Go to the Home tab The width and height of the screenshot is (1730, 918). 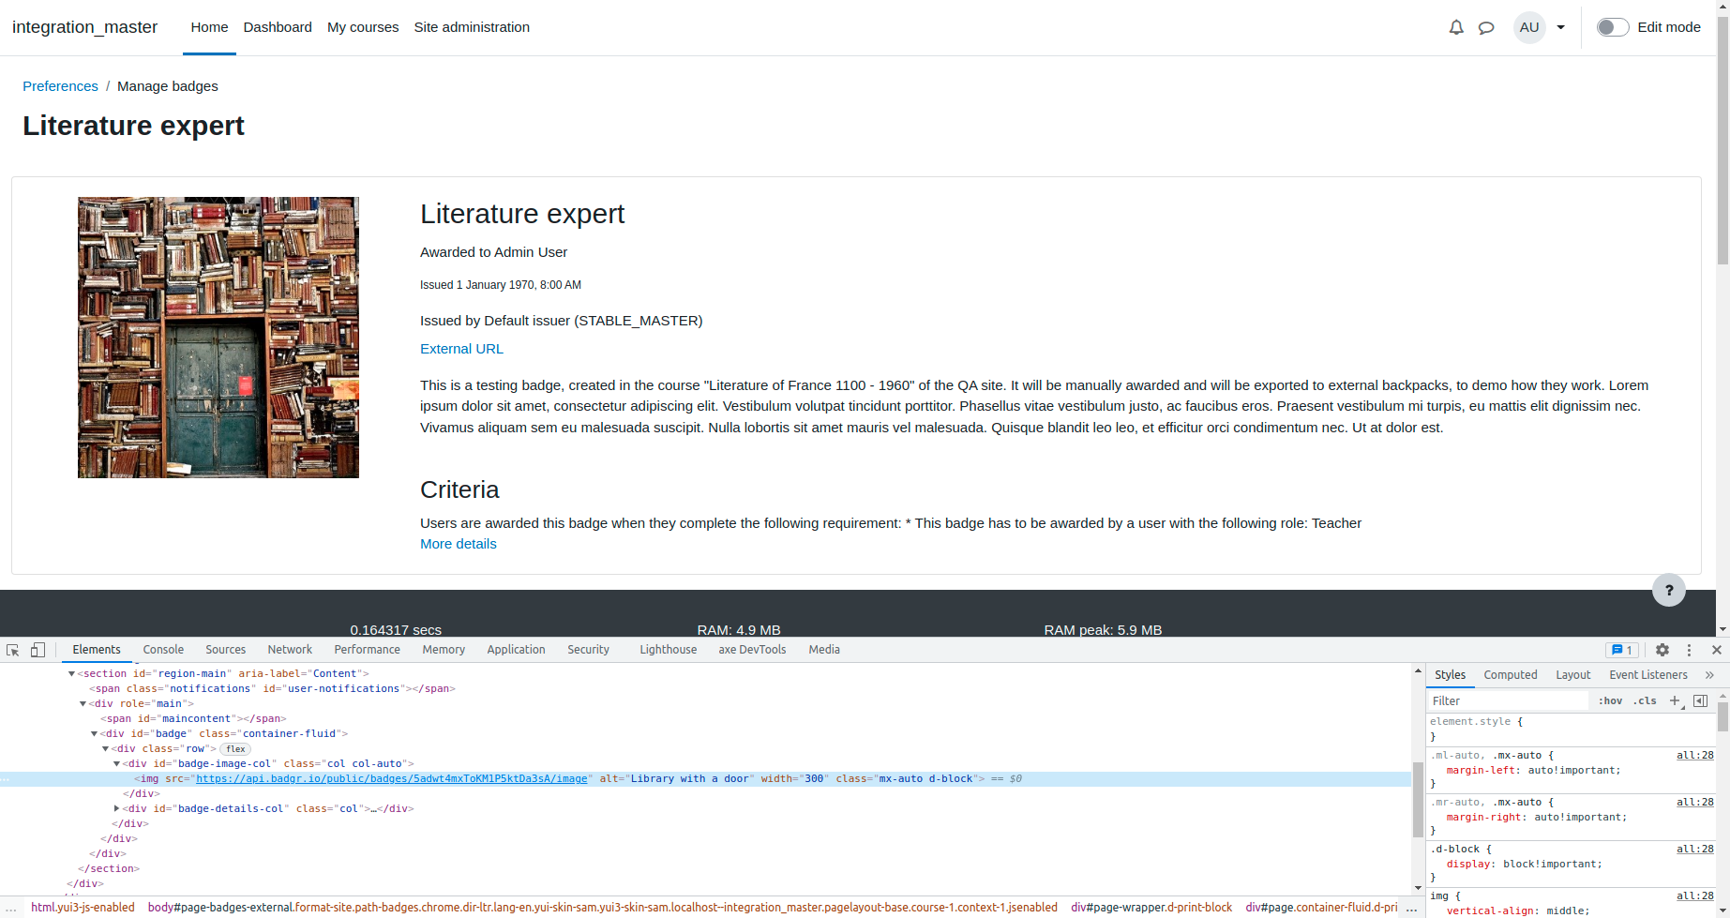(209, 27)
